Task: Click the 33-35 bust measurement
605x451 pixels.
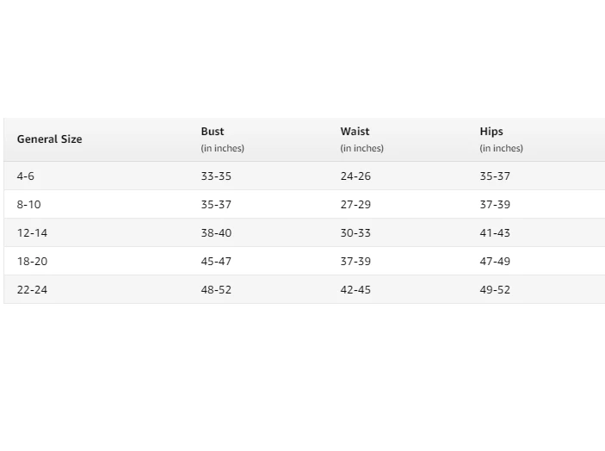Action: (216, 176)
